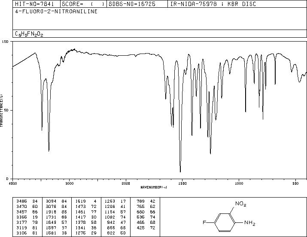
Task: Click the TRANSMITTANCE axis title
Action: point(1,110)
